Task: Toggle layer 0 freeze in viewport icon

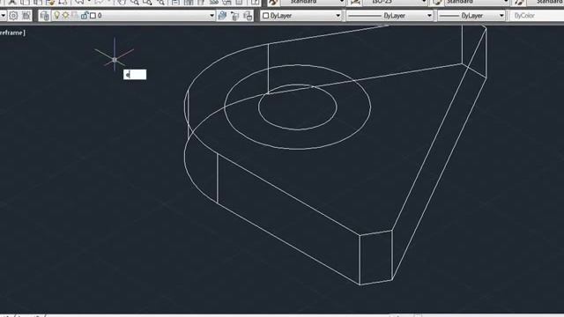Action: [x=75, y=16]
